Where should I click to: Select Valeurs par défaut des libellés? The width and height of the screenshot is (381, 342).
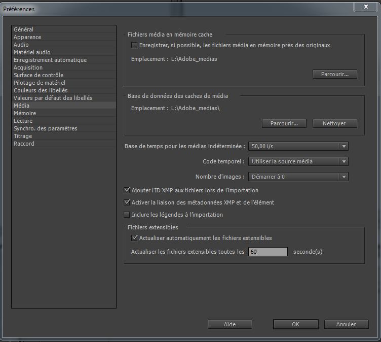coord(63,98)
